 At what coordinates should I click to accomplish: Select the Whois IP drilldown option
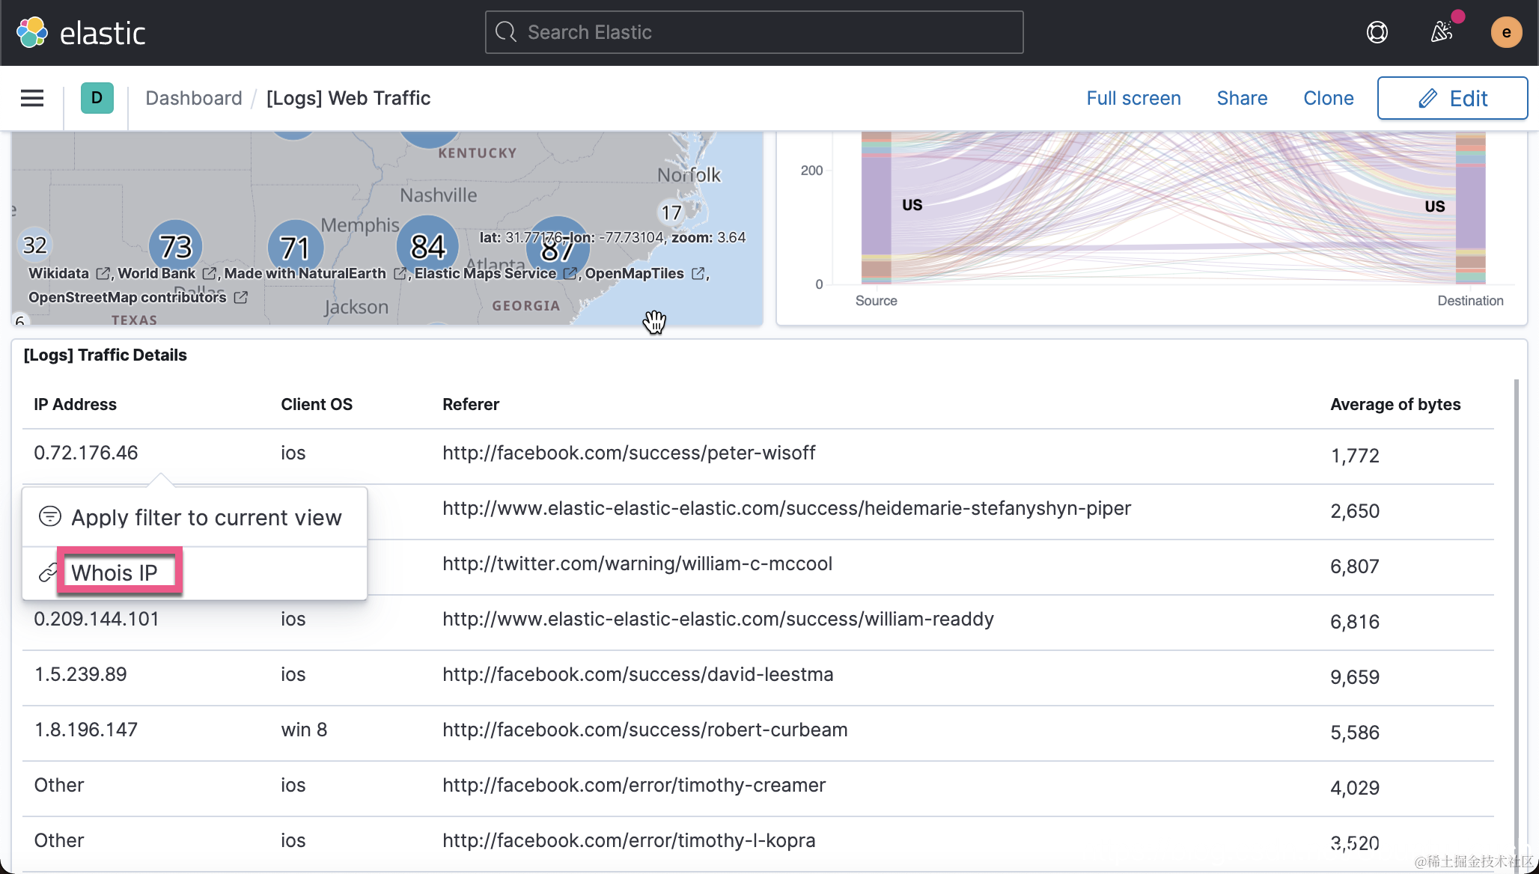click(115, 572)
